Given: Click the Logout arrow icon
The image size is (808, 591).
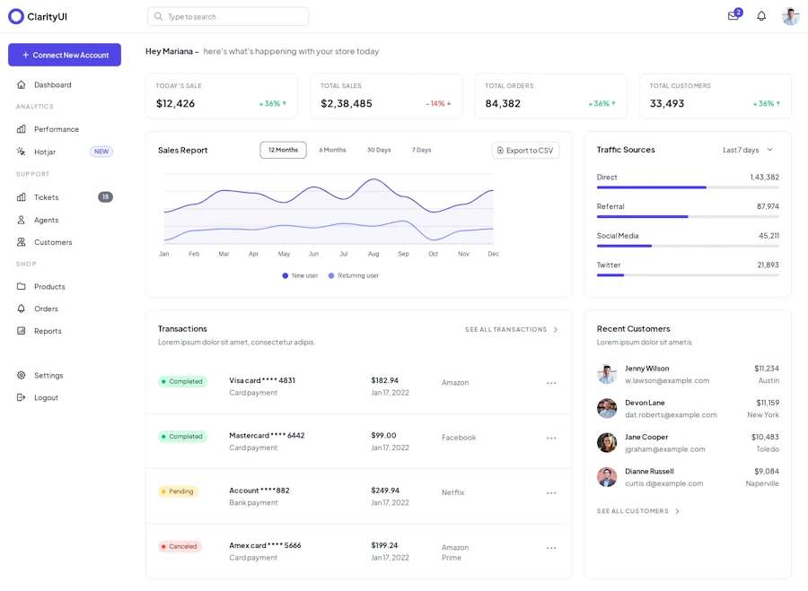Looking at the screenshot, I should coord(22,397).
